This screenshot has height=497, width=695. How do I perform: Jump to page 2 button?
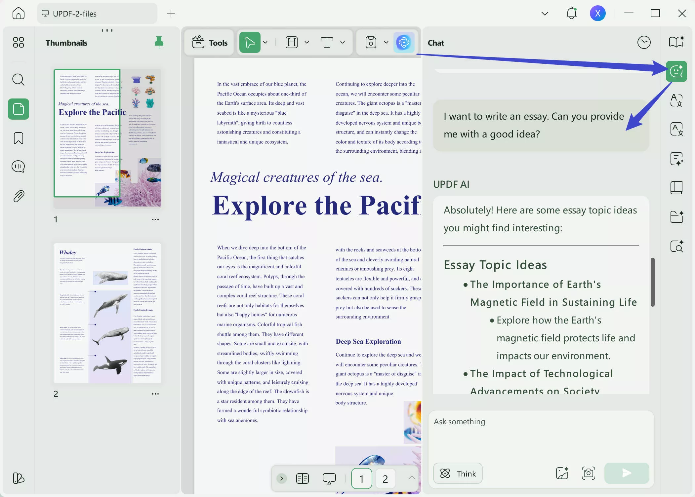click(x=385, y=478)
